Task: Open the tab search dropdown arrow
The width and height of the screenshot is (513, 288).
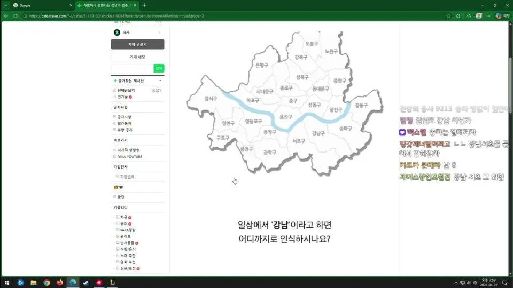Action: click(6, 5)
